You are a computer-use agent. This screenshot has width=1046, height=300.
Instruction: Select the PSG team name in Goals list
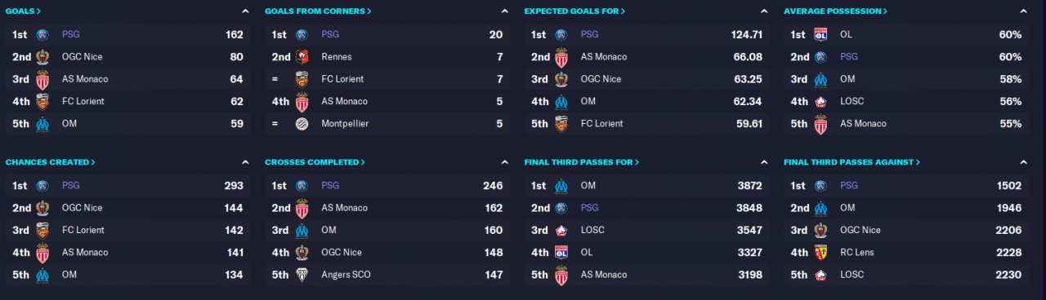[70, 35]
